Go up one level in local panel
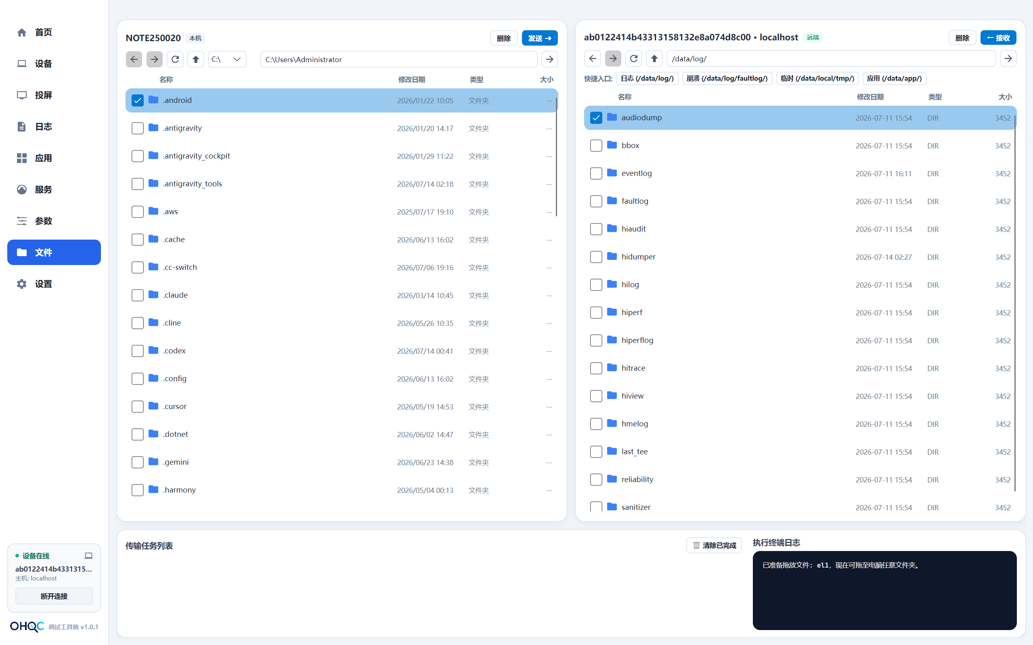 195,59
